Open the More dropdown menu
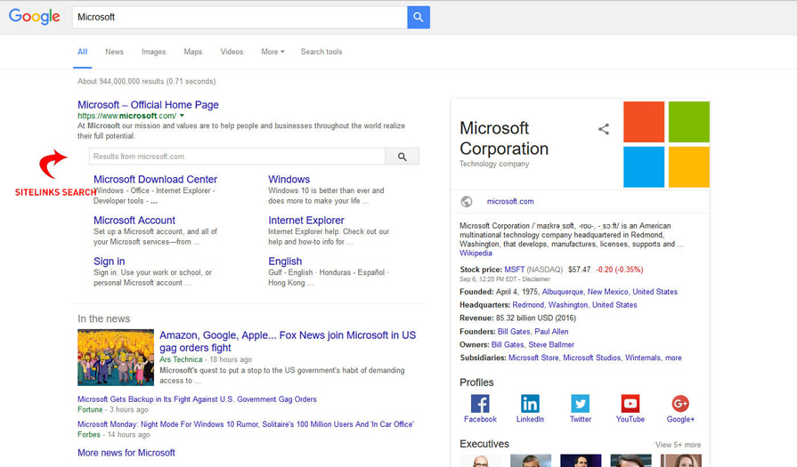This screenshot has width=797, height=467. pos(273,52)
